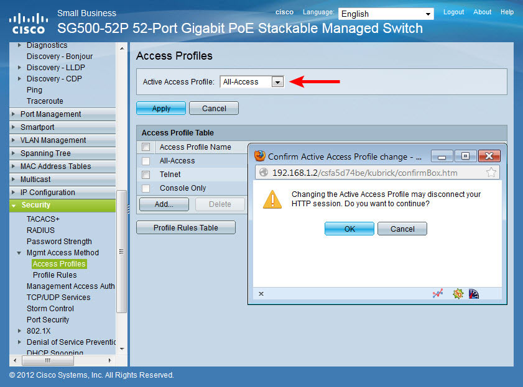Open the MAC Address Tables section
The width and height of the screenshot is (523, 387).
click(63, 166)
